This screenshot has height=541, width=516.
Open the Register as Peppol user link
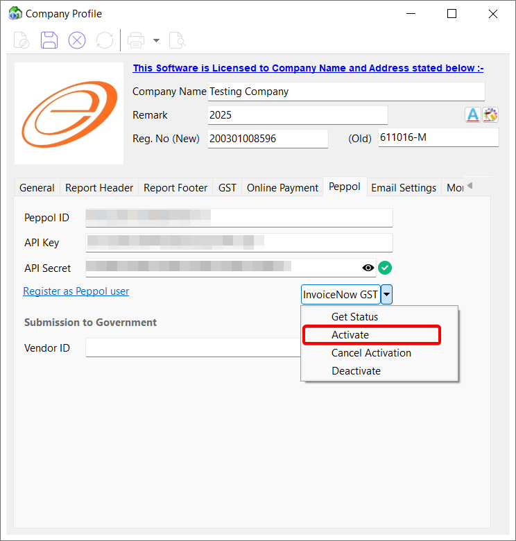click(76, 291)
